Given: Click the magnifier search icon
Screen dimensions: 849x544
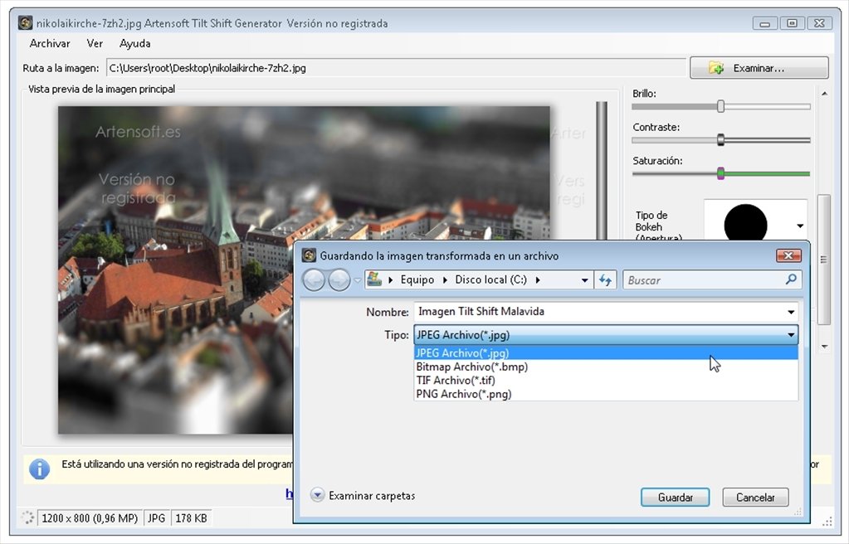Looking at the screenshot, I should [791, 279].
